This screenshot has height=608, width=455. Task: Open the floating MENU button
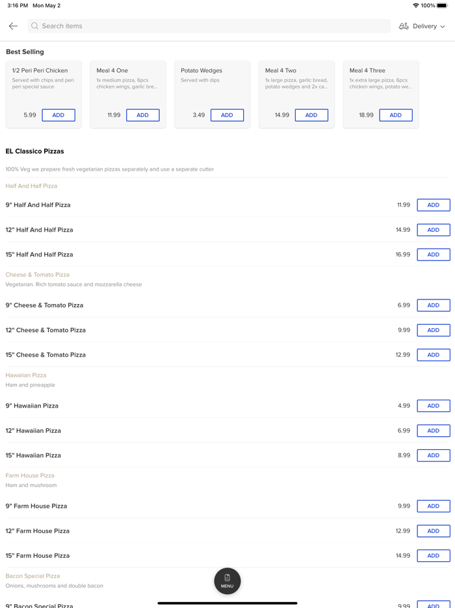[227, 581]
